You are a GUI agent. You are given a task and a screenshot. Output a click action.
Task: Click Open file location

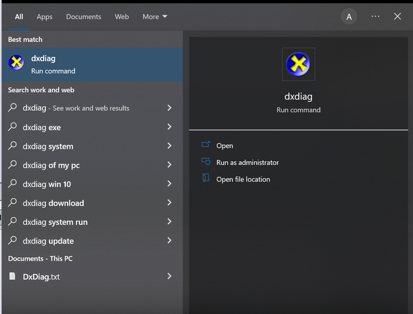pyautogui.click(x=243, y=179)
